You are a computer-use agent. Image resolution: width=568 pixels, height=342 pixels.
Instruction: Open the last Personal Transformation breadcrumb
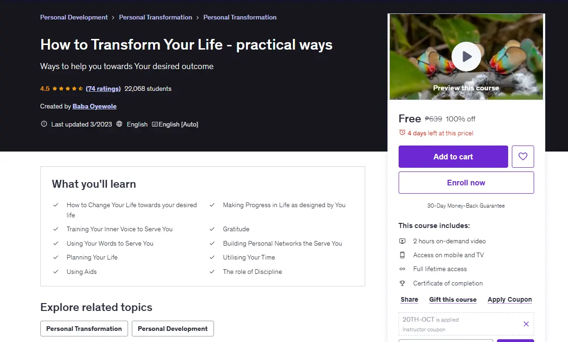point(240,17)
